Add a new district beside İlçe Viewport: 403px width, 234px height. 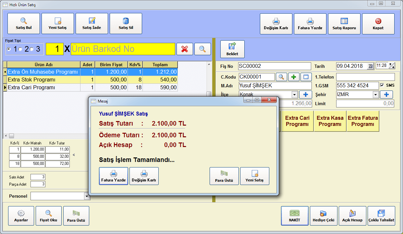305,94
